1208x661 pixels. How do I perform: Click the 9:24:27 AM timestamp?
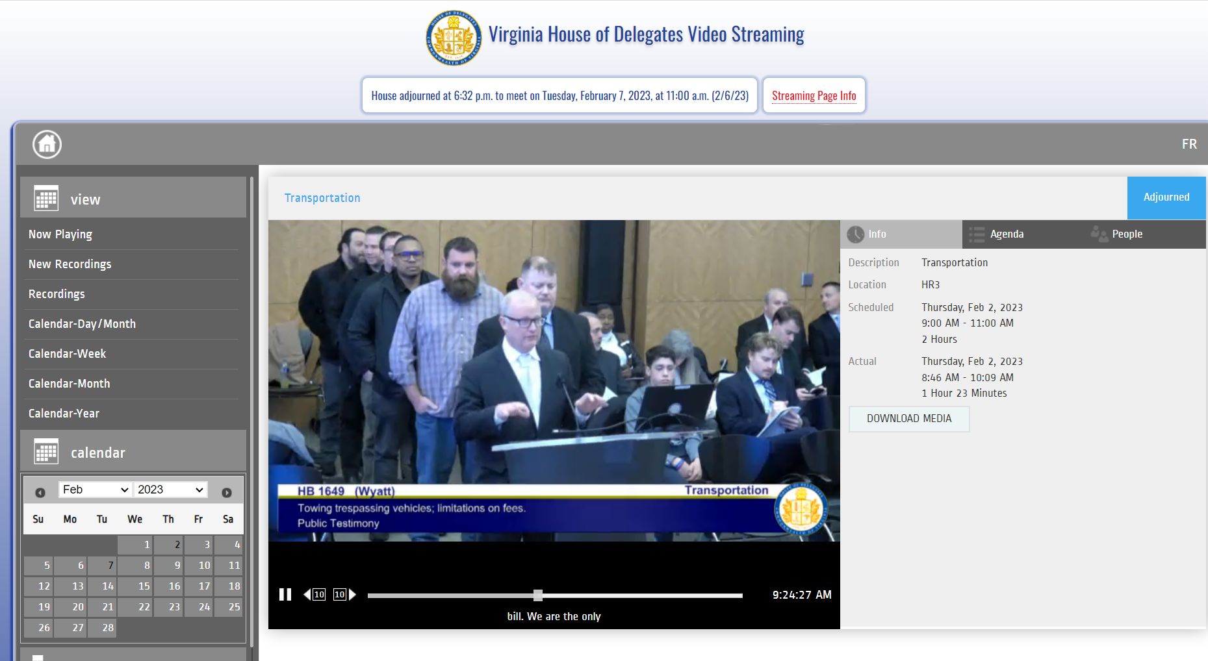[x=802, y=595]
